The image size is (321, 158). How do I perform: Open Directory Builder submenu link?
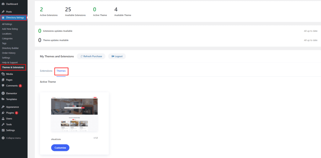[10, 48]
